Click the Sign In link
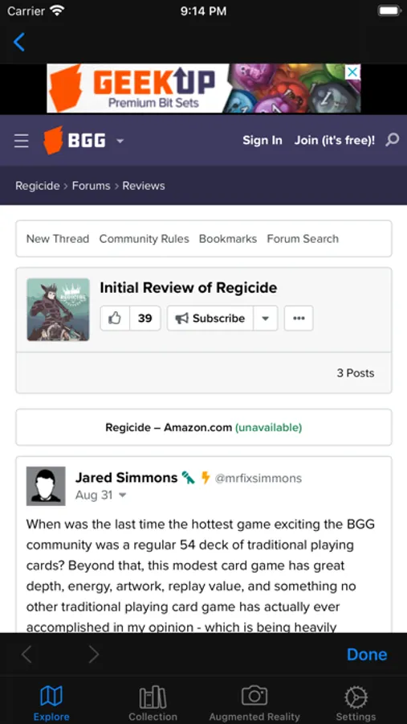 pyautogui.click(x=263, y=140)
